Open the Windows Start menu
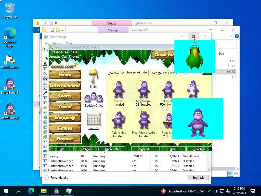The width and height of the screenshot is (261, 196). 6,191
